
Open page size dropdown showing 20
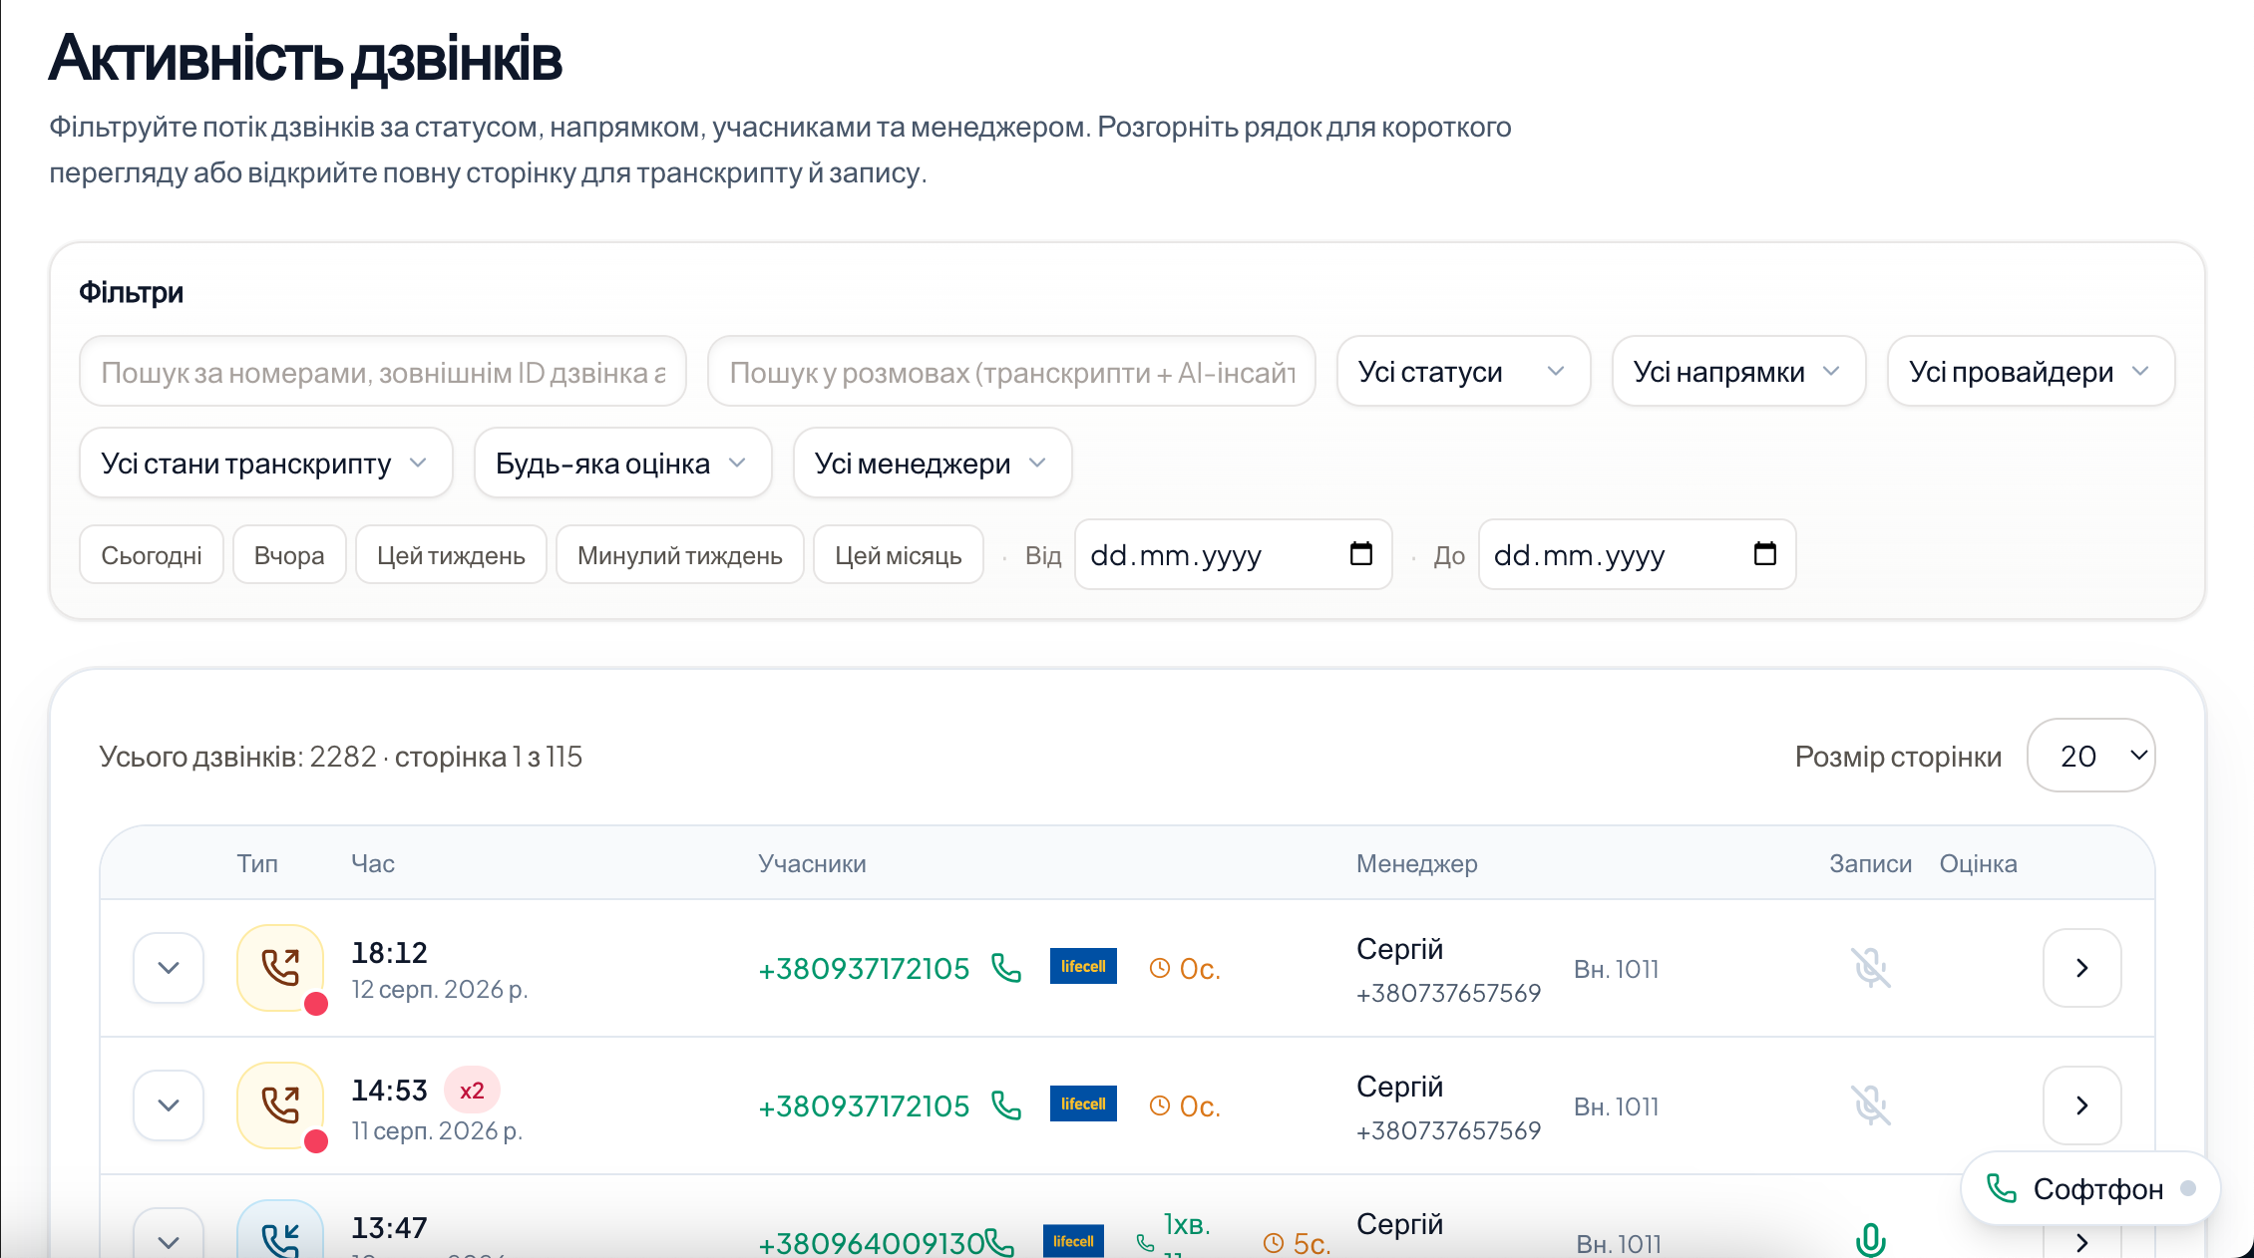(2091, 756)
